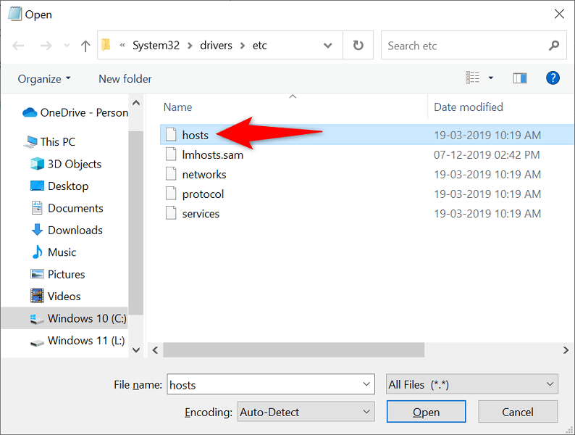Open the address bar history dropdown
Screen dimensions: 575x435
click(x=328, y=46)
